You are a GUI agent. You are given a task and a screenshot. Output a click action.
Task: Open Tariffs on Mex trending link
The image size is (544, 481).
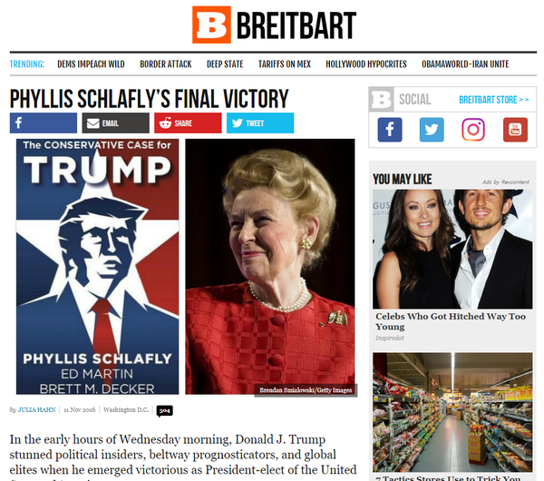coord(285,64)
